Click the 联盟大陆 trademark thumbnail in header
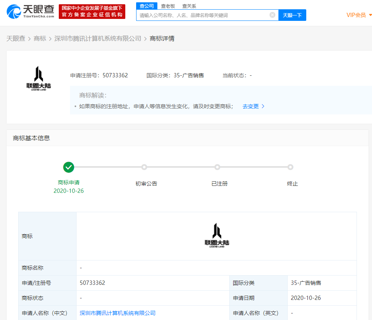The image size is (372, 320). point(39,78)
